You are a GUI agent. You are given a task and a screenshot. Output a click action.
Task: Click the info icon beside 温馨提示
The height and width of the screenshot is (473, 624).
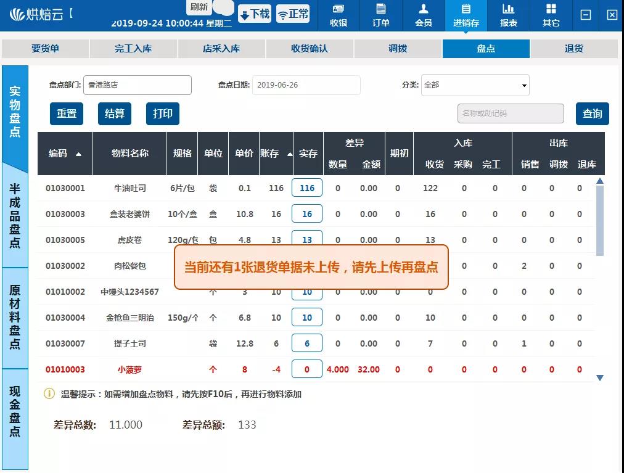point(49,393)
